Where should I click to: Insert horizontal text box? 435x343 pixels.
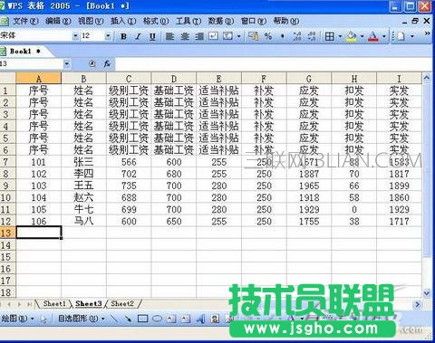tap(171, 319)
